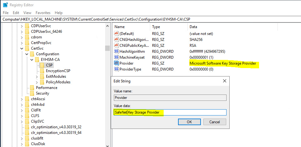Screen dimensions: 301x147
Task: Select the cht4vbd folder icon
Action: point(27,105)
